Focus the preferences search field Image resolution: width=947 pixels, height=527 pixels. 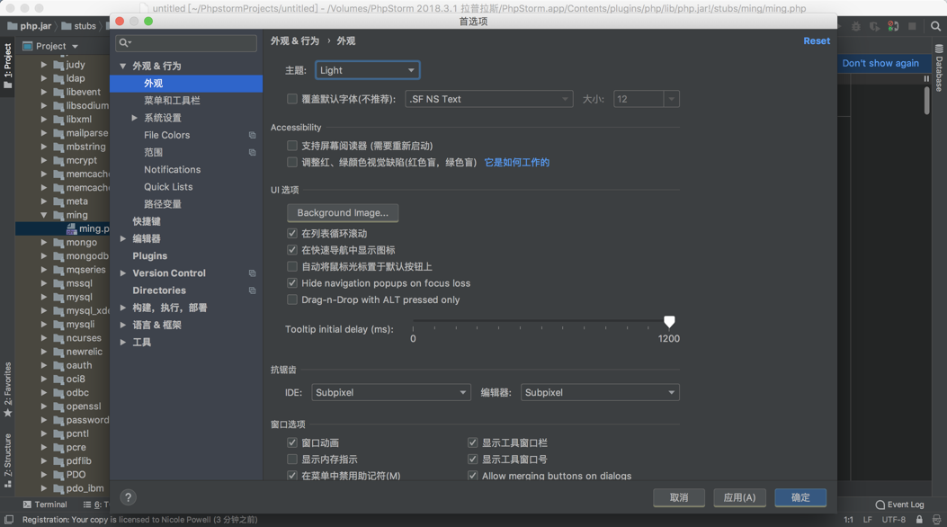click(x=186, y=43)
